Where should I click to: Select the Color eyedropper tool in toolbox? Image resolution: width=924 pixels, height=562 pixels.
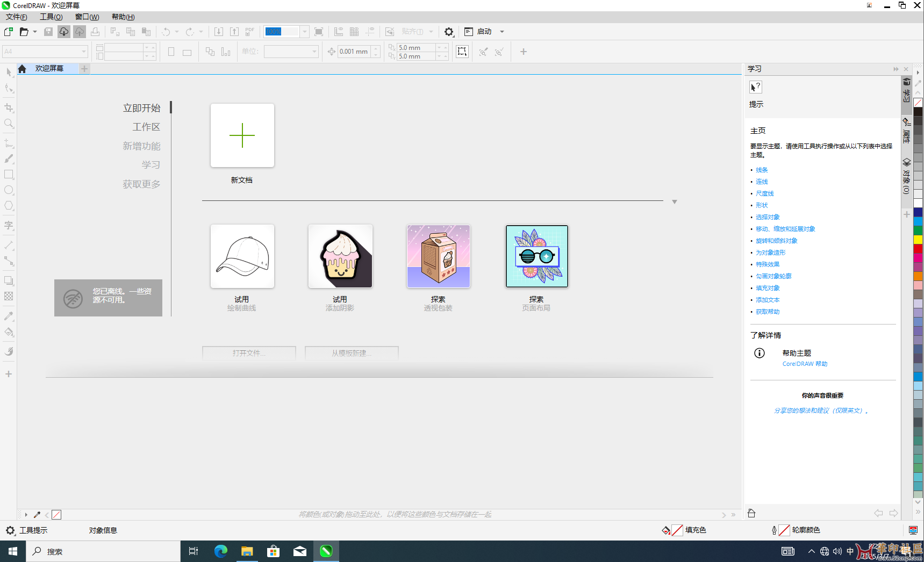coord(9,316)
